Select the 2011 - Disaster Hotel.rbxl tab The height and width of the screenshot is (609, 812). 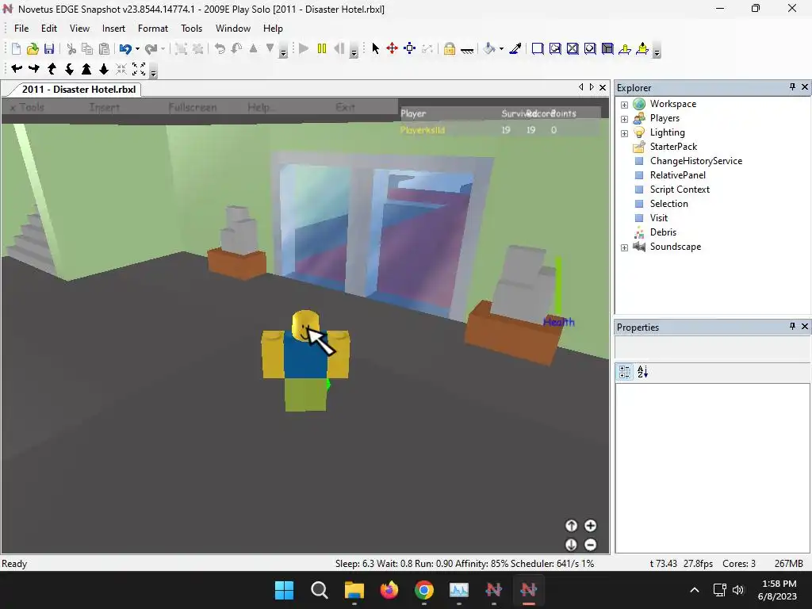pyautogui.click(x=79, y=89)
